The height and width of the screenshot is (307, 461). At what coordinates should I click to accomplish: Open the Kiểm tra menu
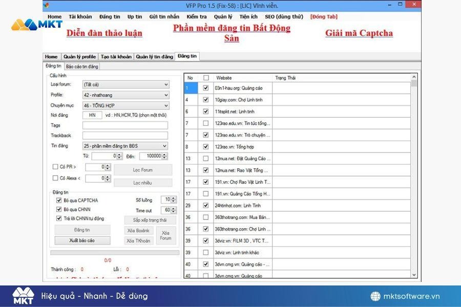196,16
